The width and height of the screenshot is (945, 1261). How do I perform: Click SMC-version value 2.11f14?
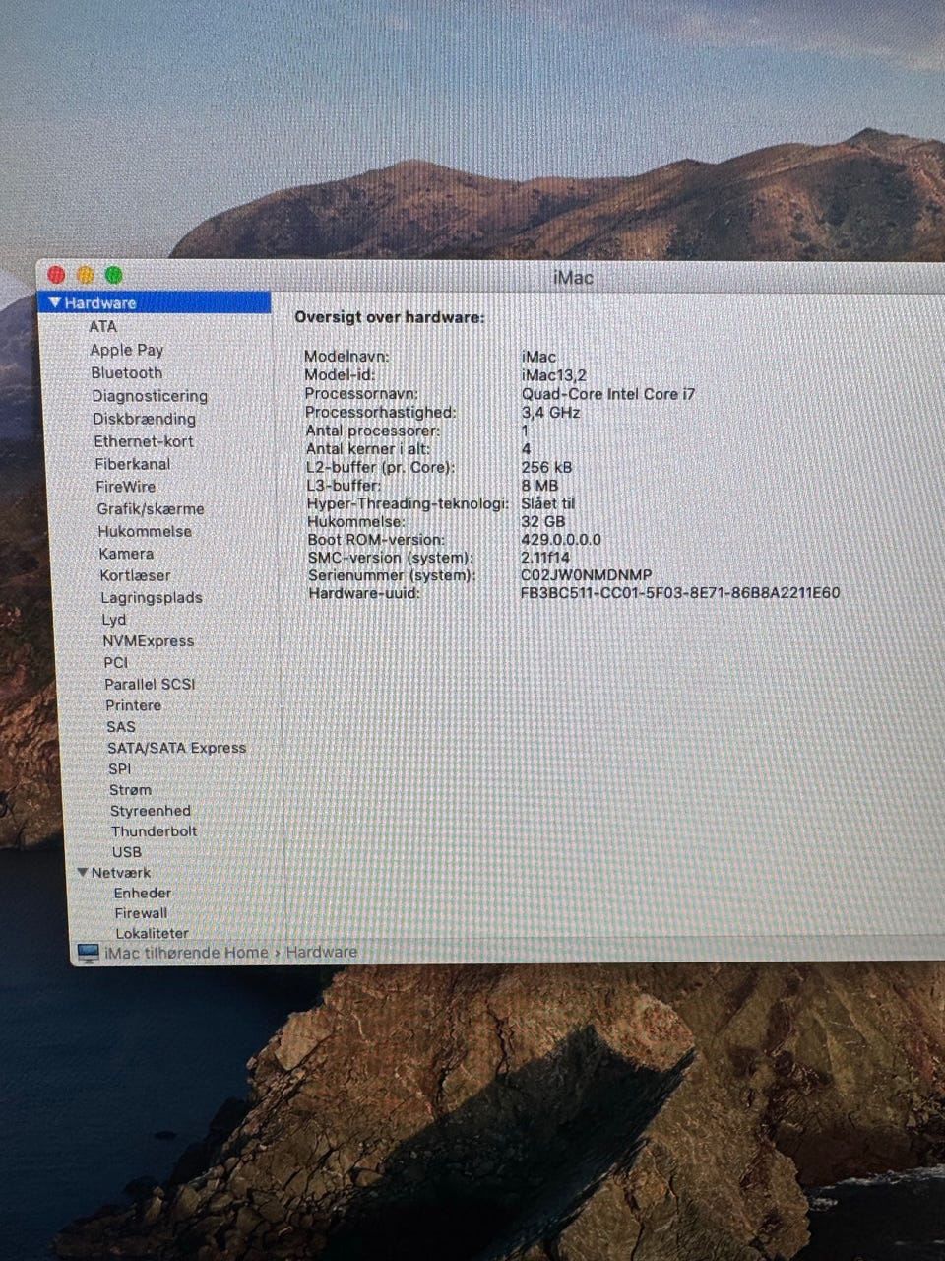click(x=545, y=558)
